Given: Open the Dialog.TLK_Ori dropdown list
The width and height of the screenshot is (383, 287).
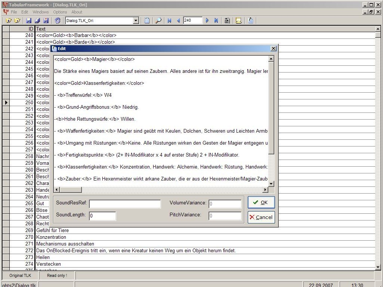Looking at the screenshot, I should [136, 21].
